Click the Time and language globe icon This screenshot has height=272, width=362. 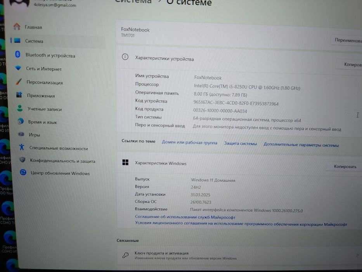coord(21,121)
